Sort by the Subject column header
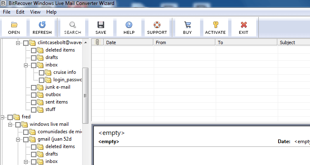 point(294,42)
